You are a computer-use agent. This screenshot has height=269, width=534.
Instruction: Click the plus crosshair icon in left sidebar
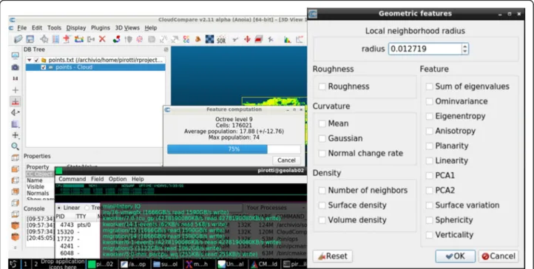pyautogui.click(x=16, y=90)
